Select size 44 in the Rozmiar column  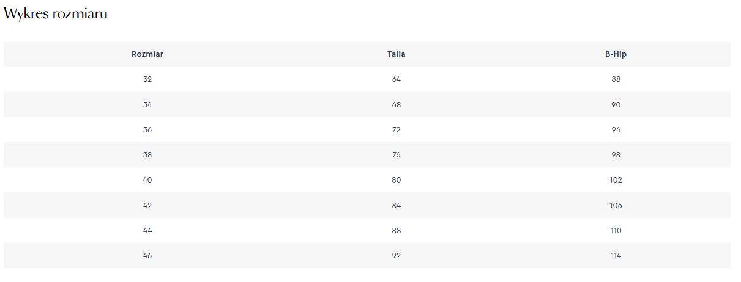(x=147, y=231)
